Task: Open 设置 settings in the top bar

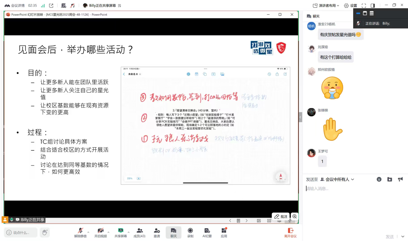Action: pyautogui.click(x=351, y=5)
